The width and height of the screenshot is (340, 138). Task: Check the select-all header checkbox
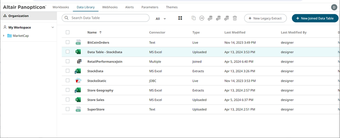68,32
